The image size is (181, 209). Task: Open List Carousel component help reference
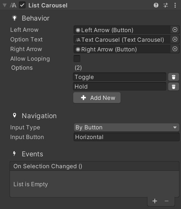[156, 5]
